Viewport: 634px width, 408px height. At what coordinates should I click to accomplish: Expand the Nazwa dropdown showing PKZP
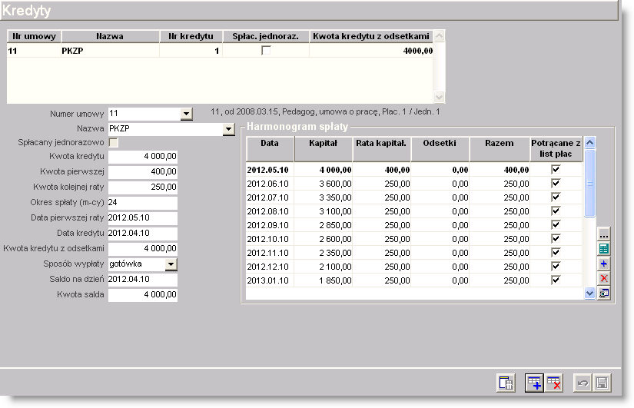[x=228, y=129]
